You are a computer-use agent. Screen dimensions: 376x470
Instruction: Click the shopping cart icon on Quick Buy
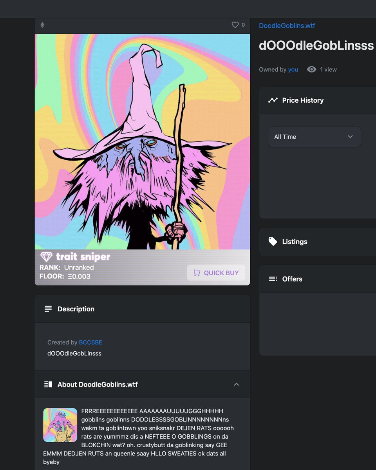[x=197, y=273]
